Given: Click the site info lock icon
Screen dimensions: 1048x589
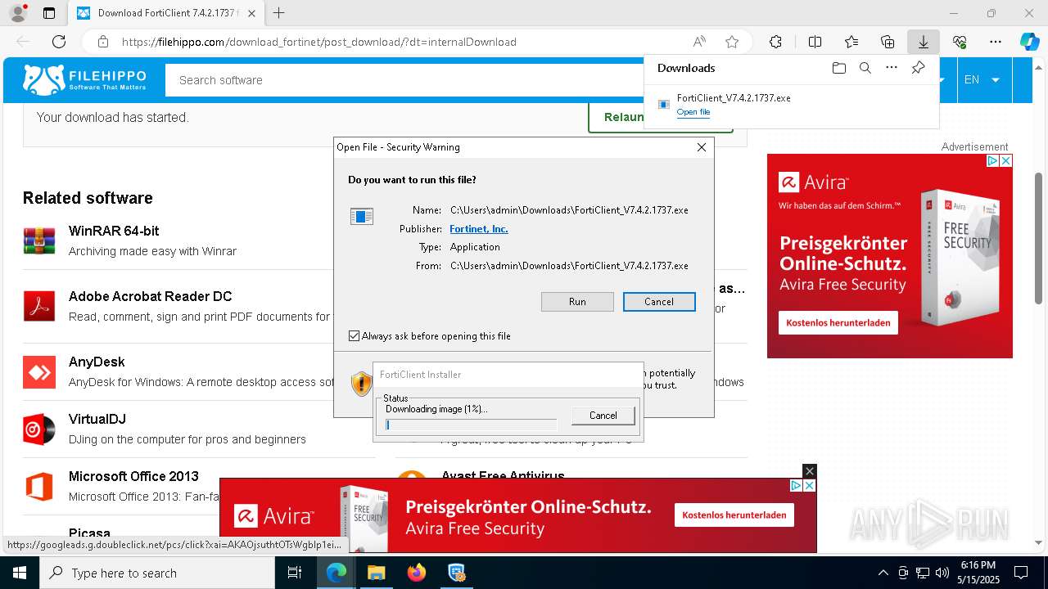Looking at the screenshot, I should tap(102, 42).
